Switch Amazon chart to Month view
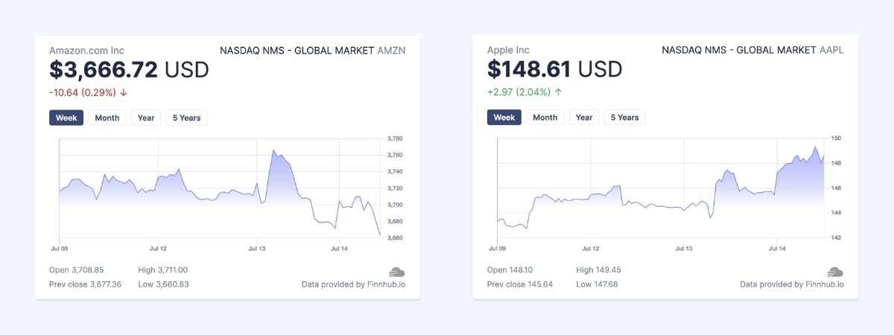 pyautogui.click(x=107, y=118)
